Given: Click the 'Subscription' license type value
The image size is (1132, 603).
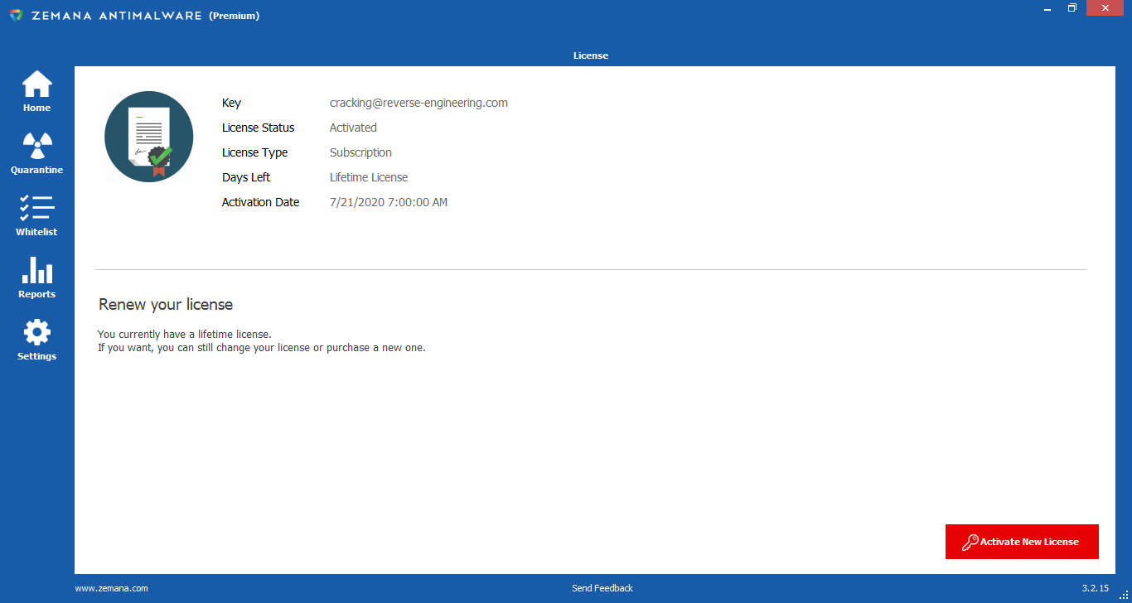Looking at the screenshot, I should [360, 152].
